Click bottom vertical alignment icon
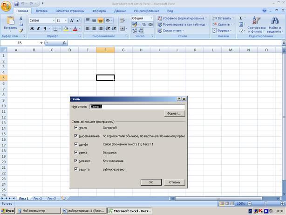Screen dimensions: 286x215 (101, 21)
